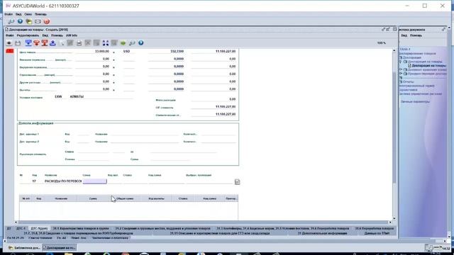Screen dimensions: 454x255
Task: Switch to the 31 Дополнительная информация tab
Action: point(322,233)
